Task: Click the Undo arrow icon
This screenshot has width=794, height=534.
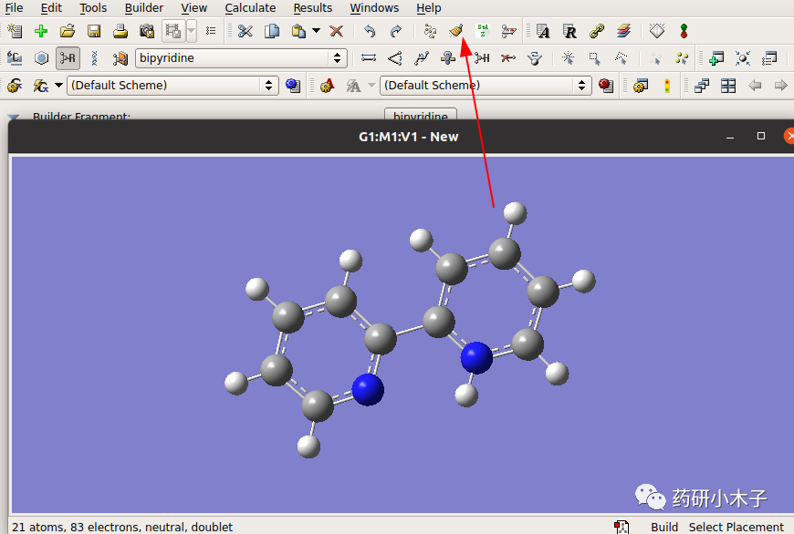Action: click(370, 31)
